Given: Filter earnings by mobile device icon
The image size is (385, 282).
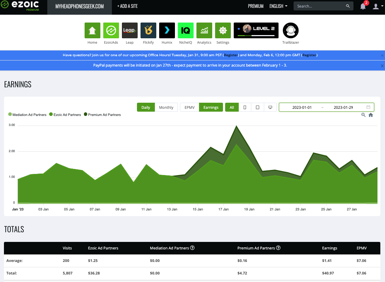Looking at the screenshot, I should coord(245,107).
